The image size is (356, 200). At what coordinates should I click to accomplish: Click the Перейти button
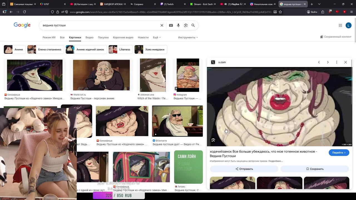(339, 152)
